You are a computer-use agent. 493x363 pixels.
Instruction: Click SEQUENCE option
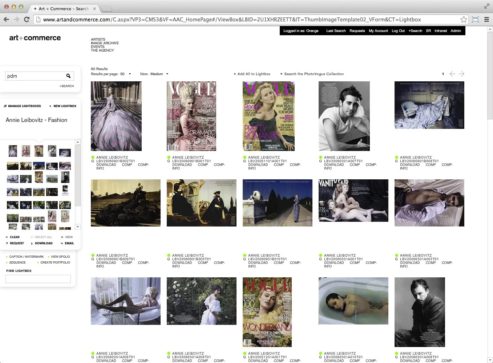click(16, 262)
